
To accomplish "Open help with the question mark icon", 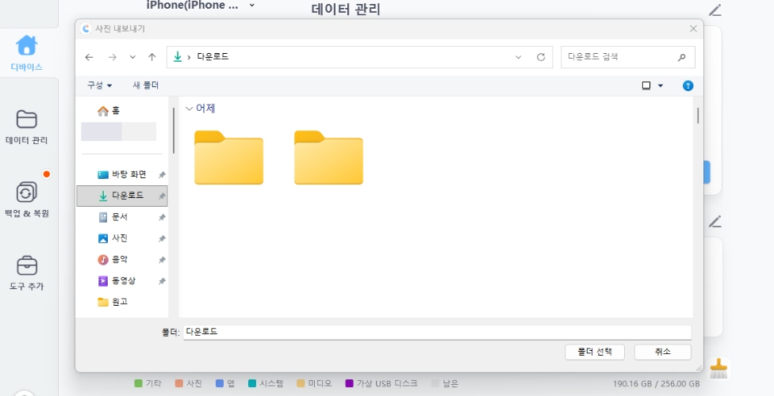I will (x=688, y=86).
